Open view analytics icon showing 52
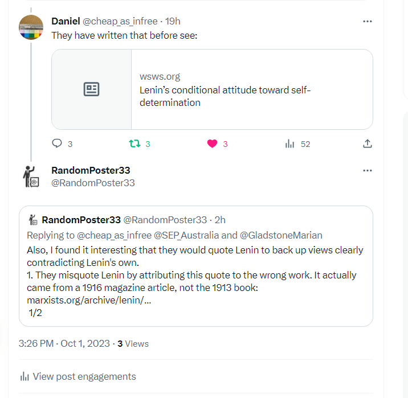408x398 pixels. [x=289, y=143]
